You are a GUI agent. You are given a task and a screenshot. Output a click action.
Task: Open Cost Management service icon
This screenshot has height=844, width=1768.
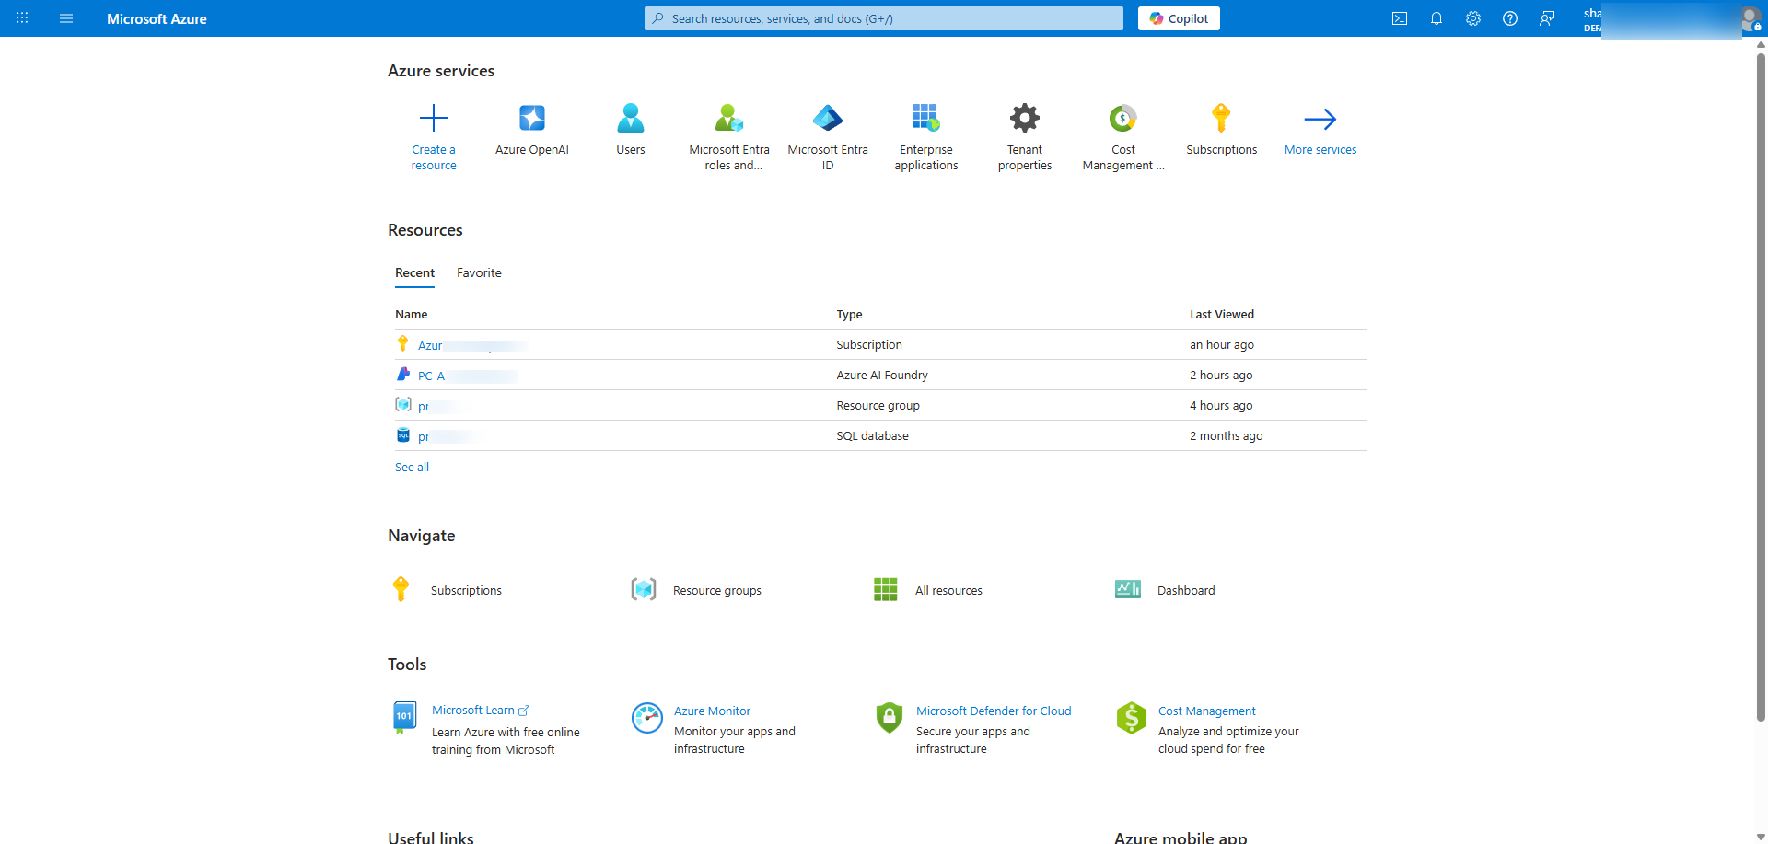click(1122, 119)
